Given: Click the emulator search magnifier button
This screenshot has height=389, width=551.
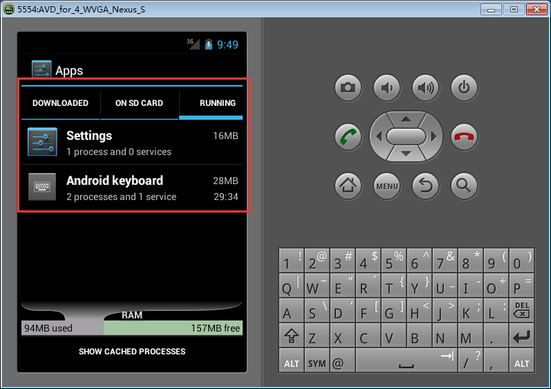Looking at the screenshot, I should tap(464, 186).
